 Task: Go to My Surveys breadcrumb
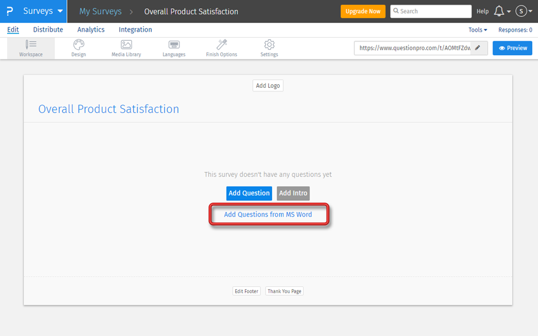point(100,11)
